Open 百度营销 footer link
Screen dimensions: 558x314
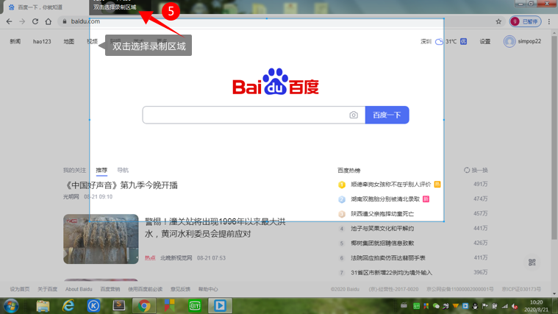pos(110,289)
